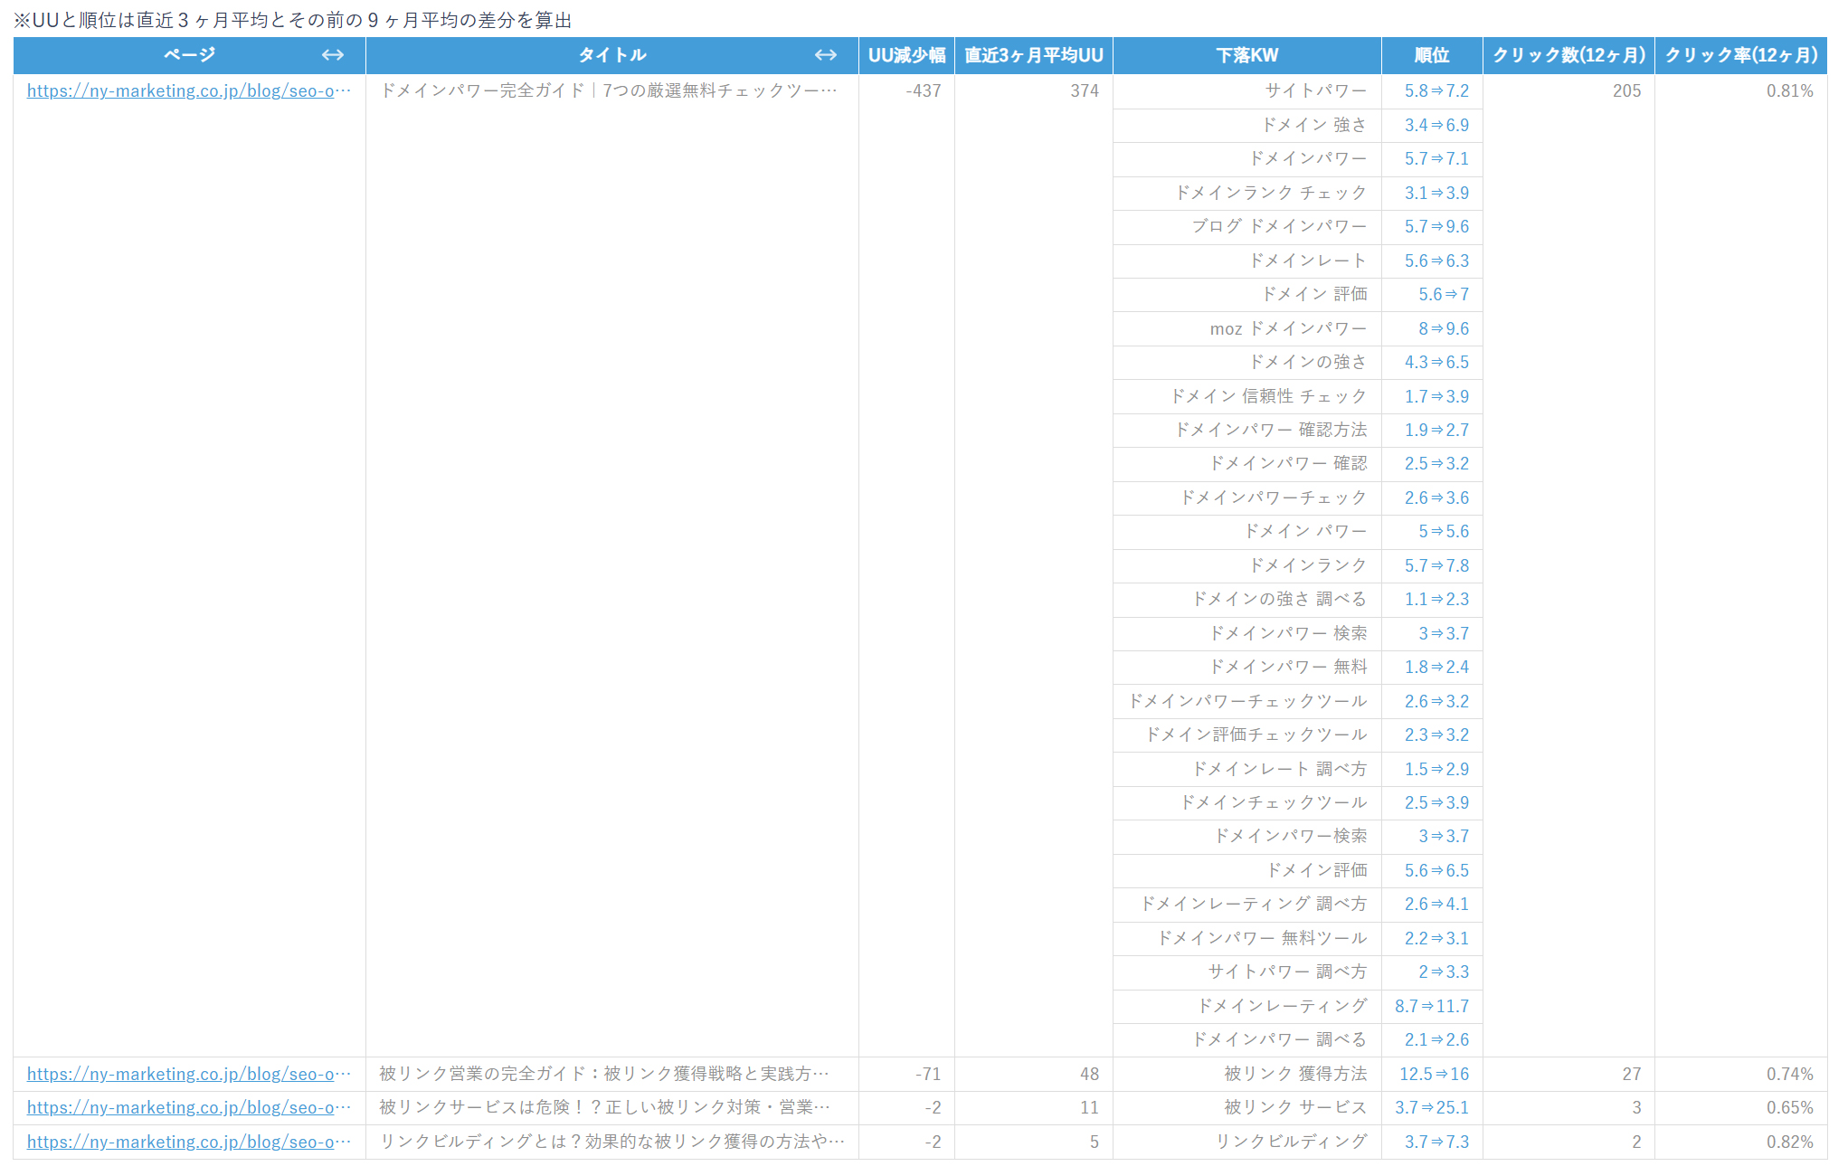
Task: Select the ドメインレーティング 調べ方 keyword cell
Action: (x=1254, y=904)
